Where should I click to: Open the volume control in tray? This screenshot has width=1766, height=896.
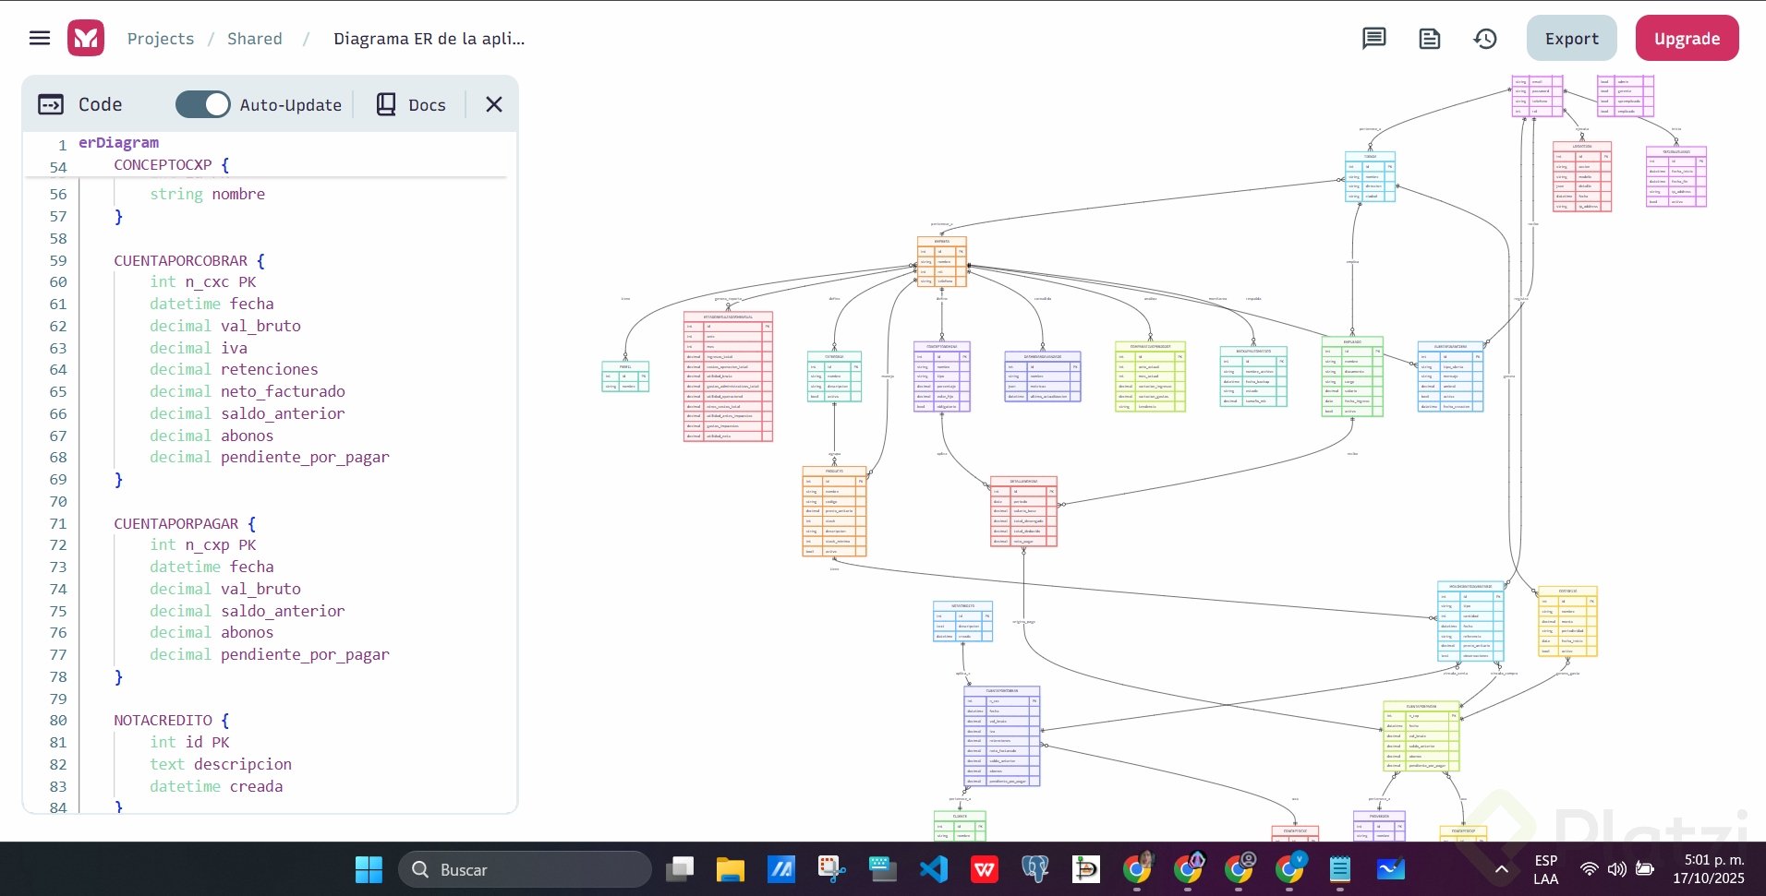tap(1617, 869)
